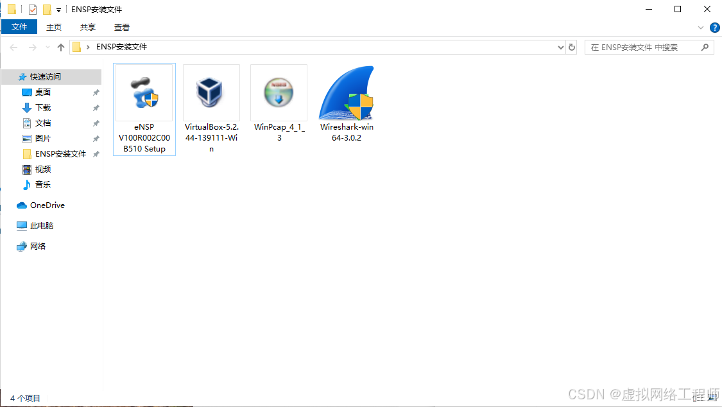
Task: Click the pin icon next to 文档
Action: [96, 123]
